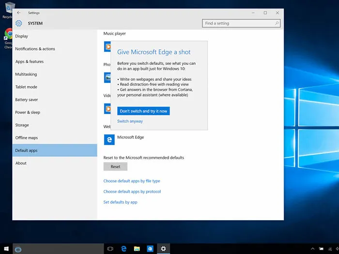Viewport: 339px width, 254px height.
Task: Select Display in the settings sidebar
Action: [21, 36]
